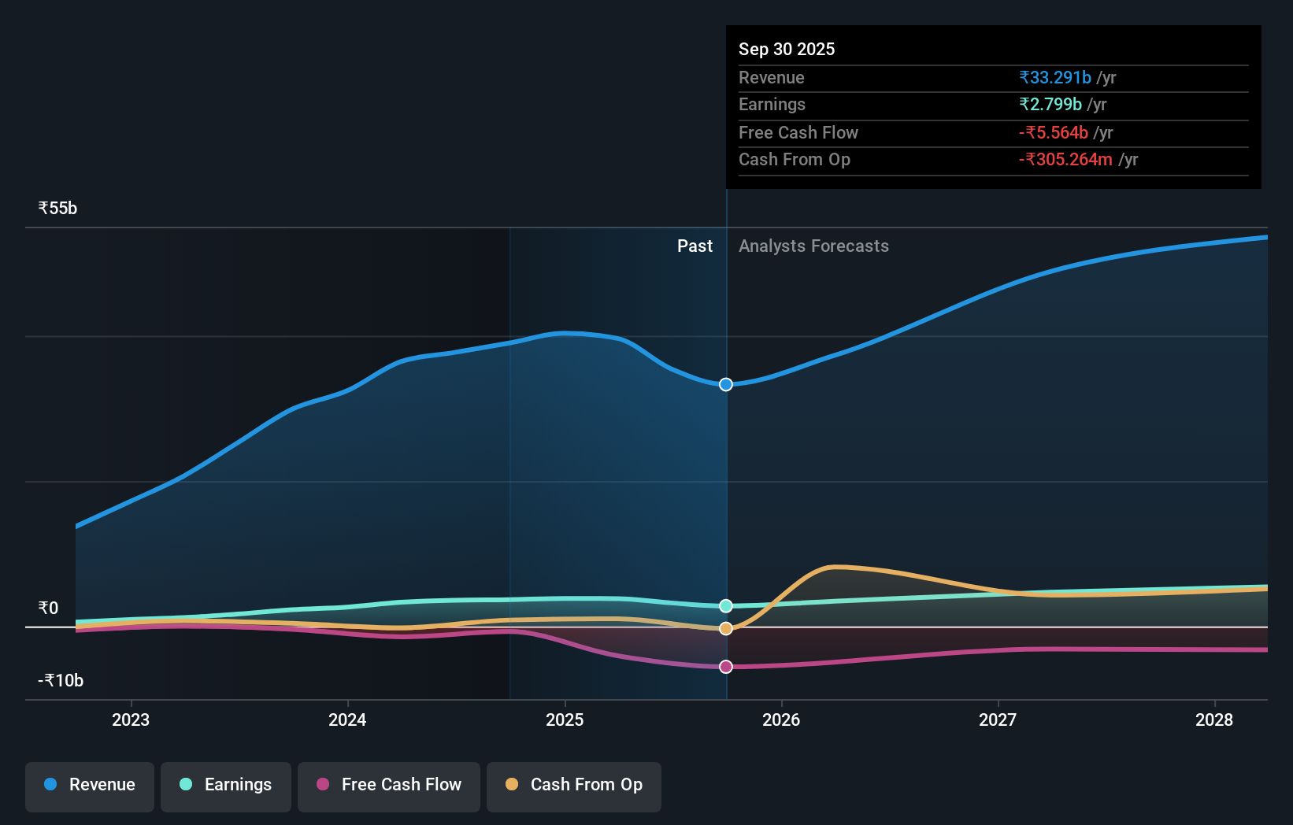Select the 2027 year label on axis
Screen dimensions: 1293x825
[x=997, y=719]
